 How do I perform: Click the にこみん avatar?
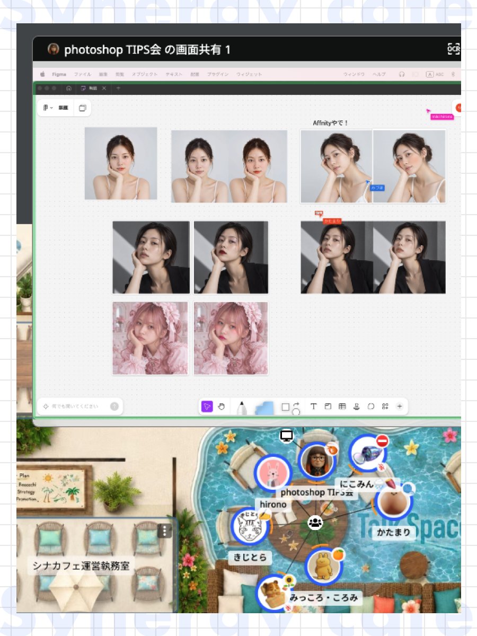click(367, 454)
